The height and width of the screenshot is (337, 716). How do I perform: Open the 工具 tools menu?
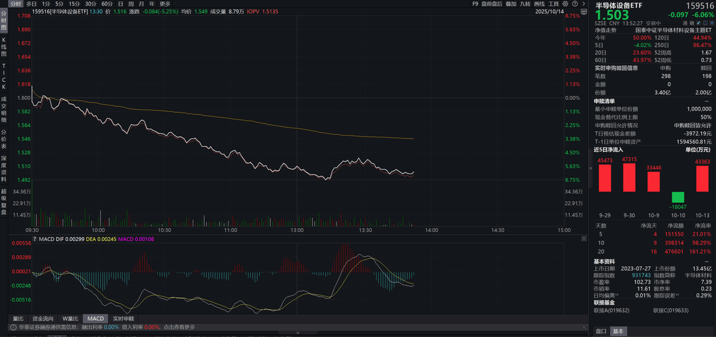pos(554,4)
